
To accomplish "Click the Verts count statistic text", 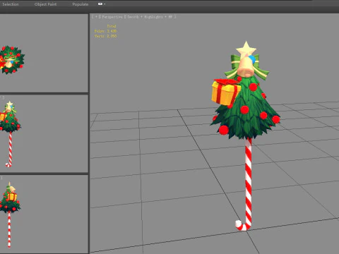I will [105, 36].
